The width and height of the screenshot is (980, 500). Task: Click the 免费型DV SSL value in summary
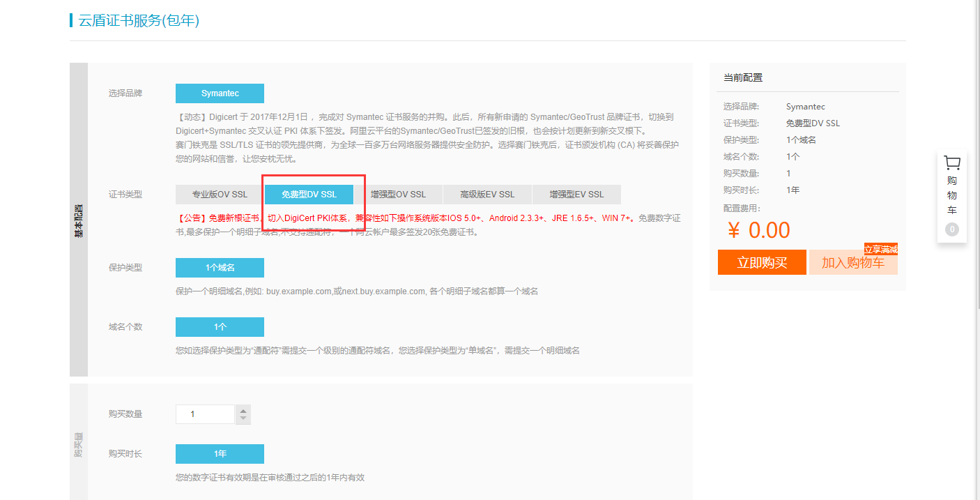(x=813, y=123)
